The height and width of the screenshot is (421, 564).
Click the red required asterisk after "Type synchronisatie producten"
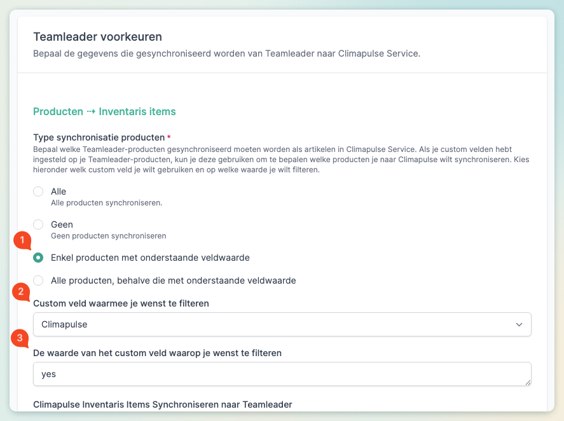[x=169, y=137]
